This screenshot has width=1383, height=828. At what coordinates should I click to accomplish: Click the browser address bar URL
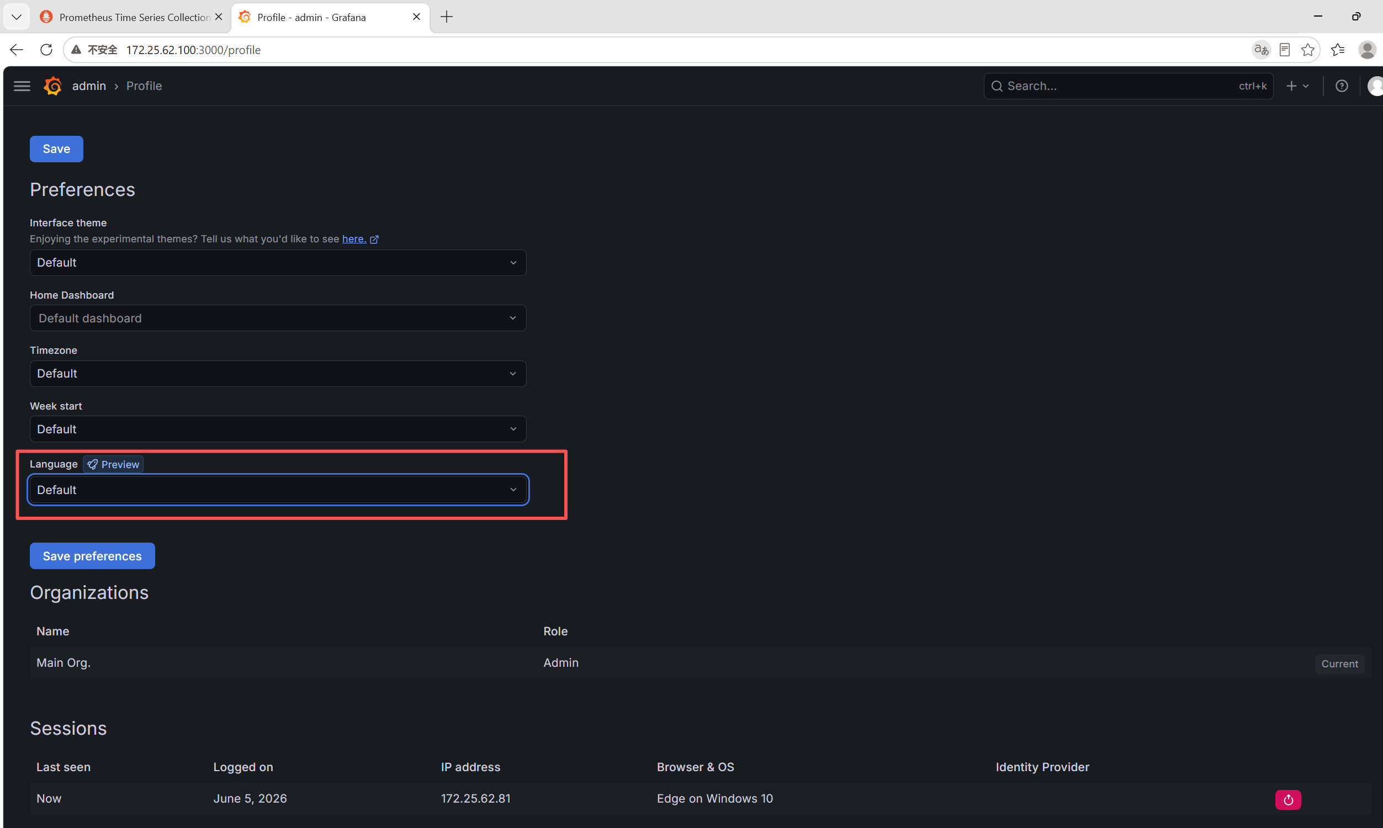pos(193,50)
